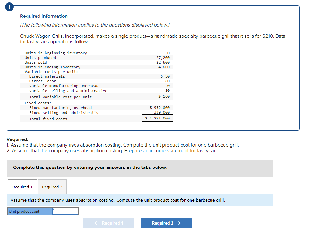
Task: Click the Total variable cost per unit label
Action: click(61, 97)
